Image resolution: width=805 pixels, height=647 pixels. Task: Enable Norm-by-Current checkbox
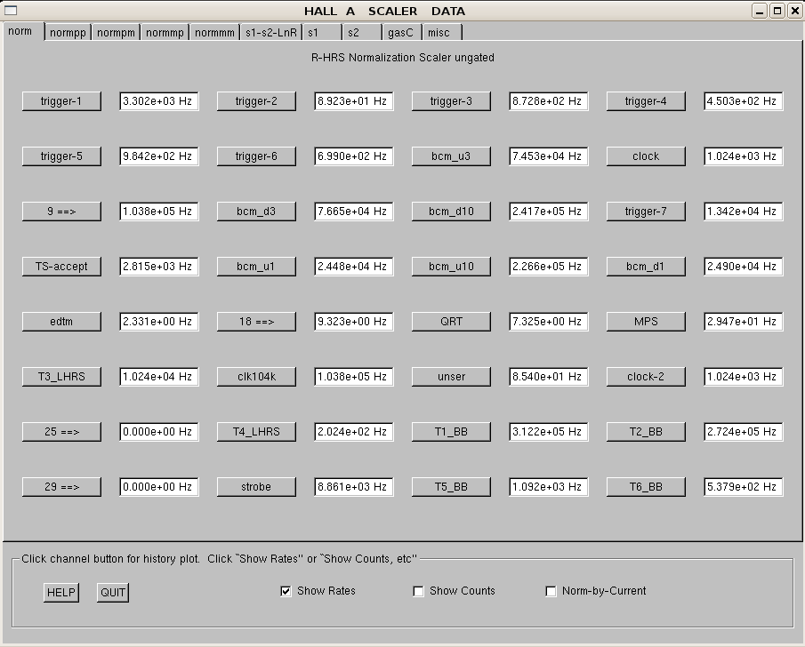point(551,592)
